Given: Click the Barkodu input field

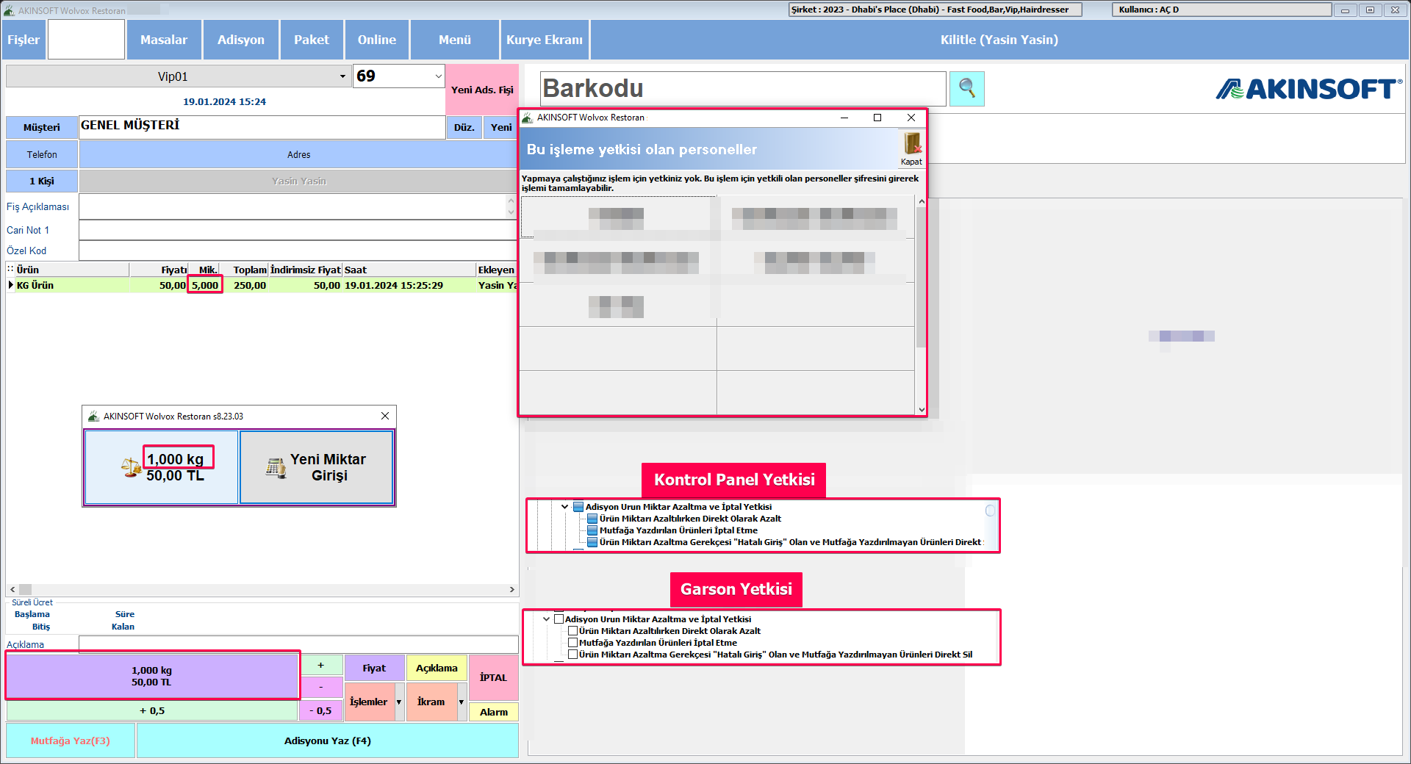Looking at the screenshot, I should [x=743, y=88].
